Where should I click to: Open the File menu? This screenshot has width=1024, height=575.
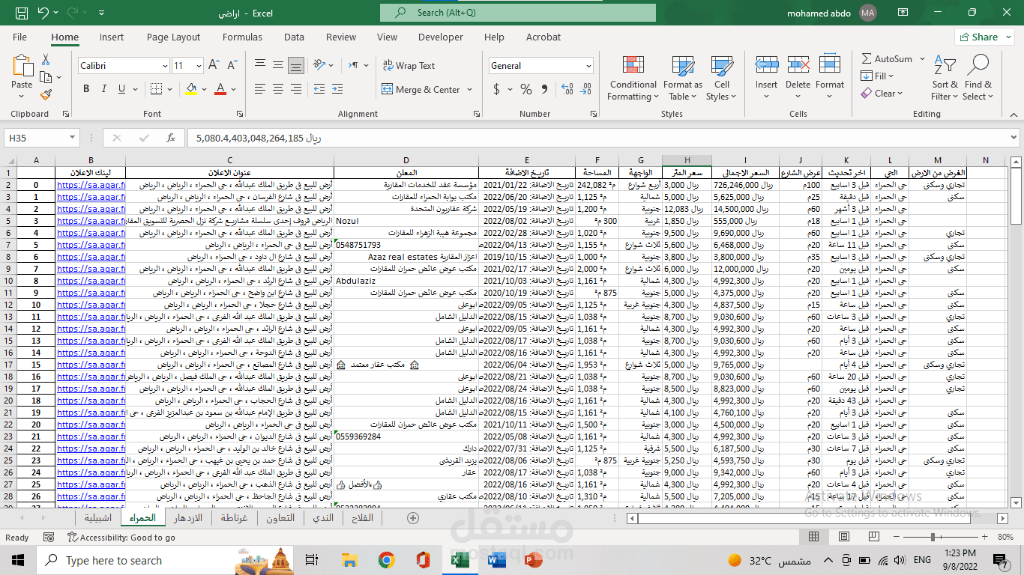(19, 37)
